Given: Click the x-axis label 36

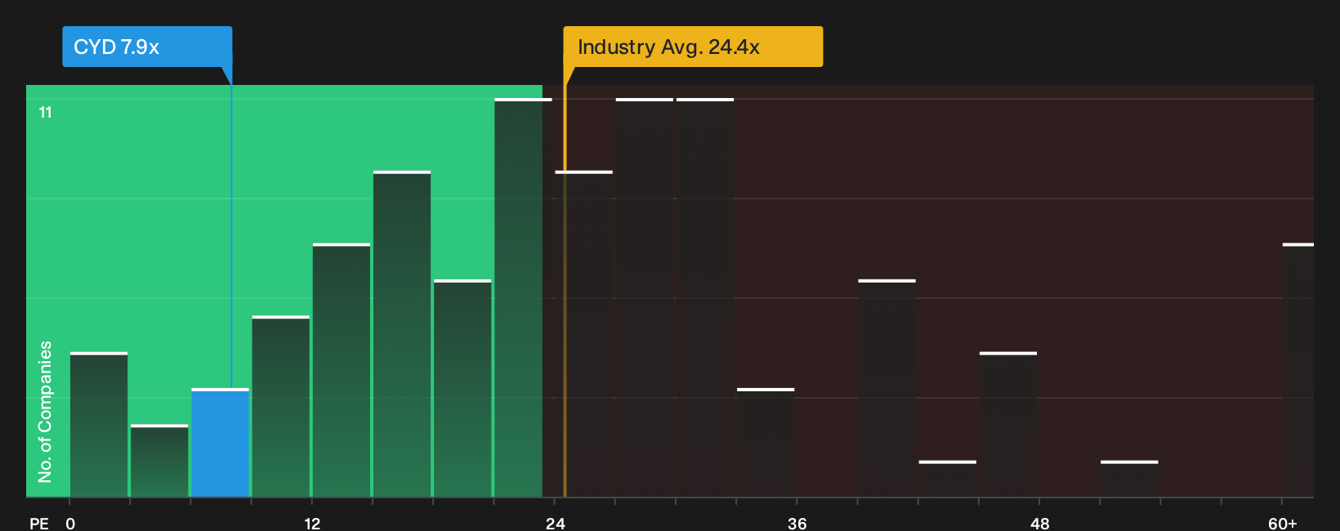Looking at the screenshot, I should (797, 524).
